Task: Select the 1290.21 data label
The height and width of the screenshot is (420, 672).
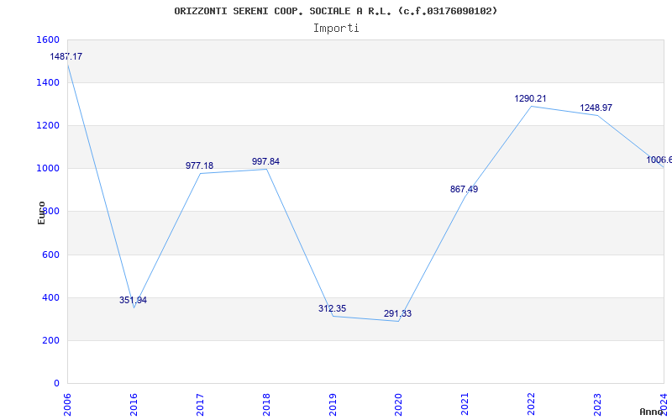Action: click(x=531, y=98)
